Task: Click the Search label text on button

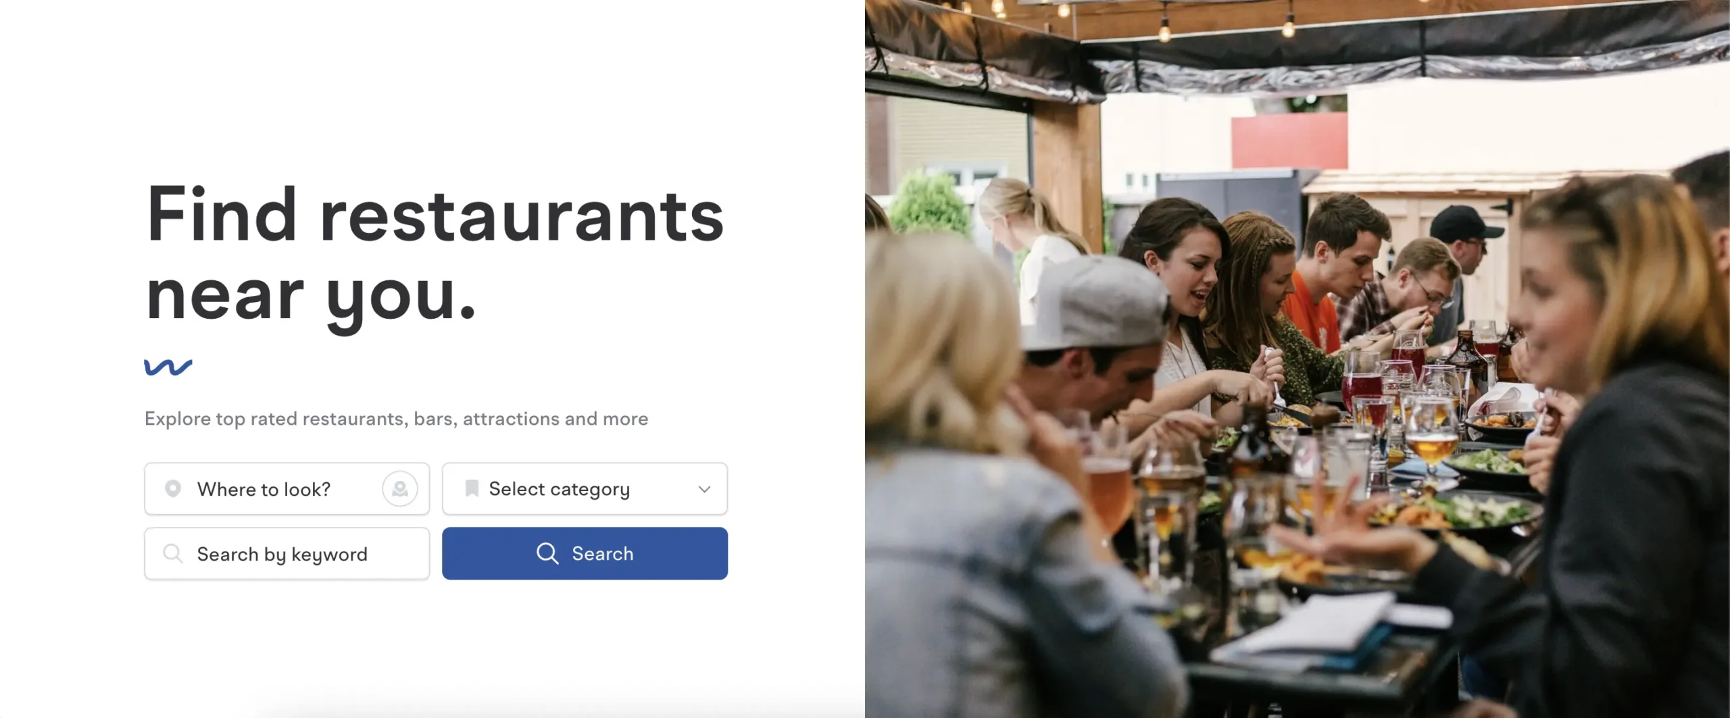Action: (x=603, y=553)
